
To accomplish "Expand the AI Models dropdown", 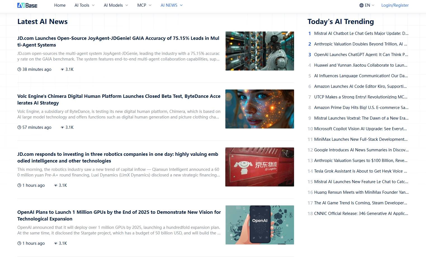I will pyautogui.click(x=113, y=5).
